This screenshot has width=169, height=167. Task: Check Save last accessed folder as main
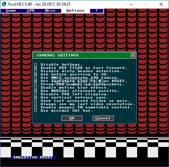tap(36, 101)
